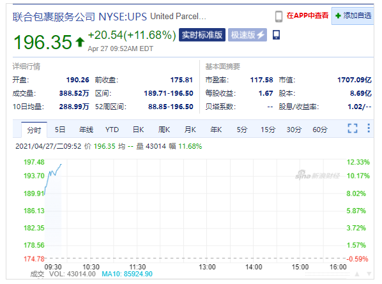This screenshot has height=284, width=382.
Task: Click the 市盈率 value 117.58
Action: click(262, 80)
